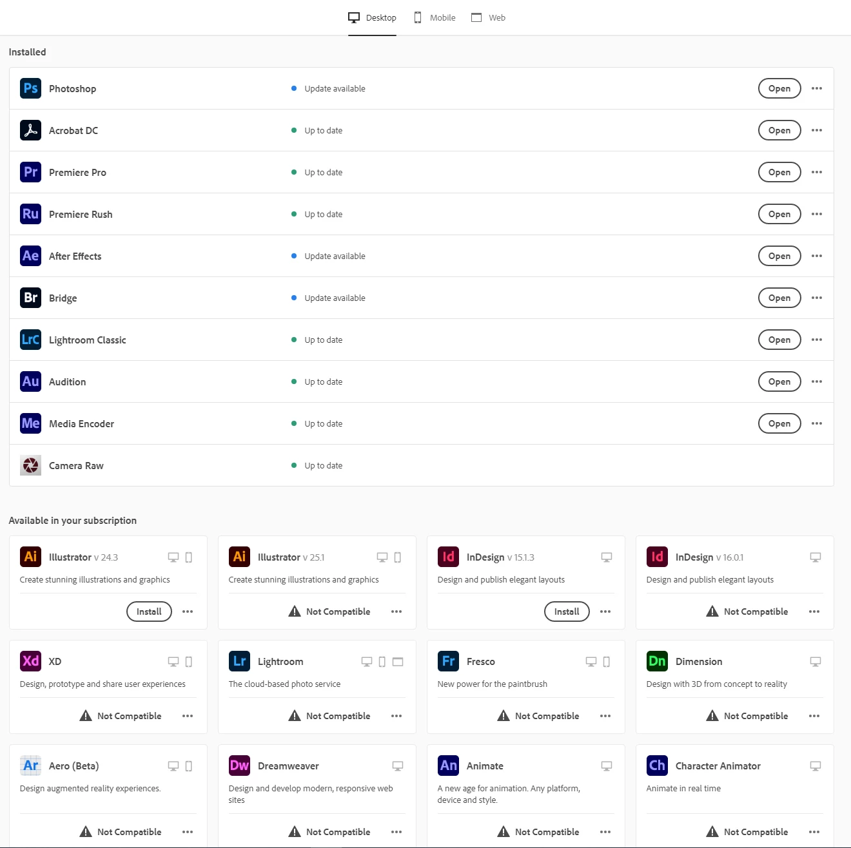This screenshot has width=851, height=848.
Task: Click Not Compatible warning on Lightroom card
Action: [329, 716]
